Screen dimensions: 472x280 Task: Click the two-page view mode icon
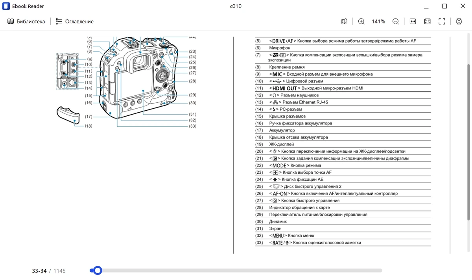344,22
